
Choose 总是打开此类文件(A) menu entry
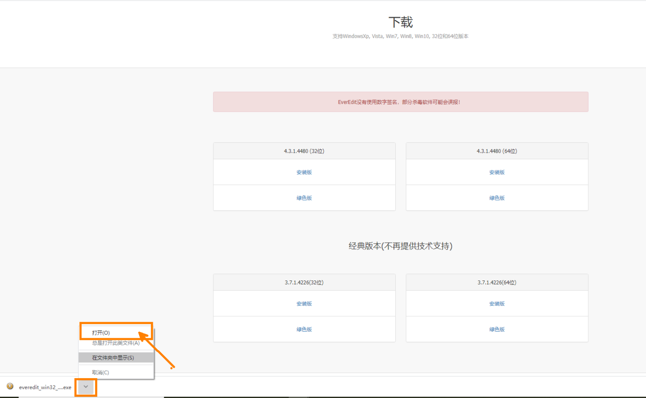[x=116, y=343]
